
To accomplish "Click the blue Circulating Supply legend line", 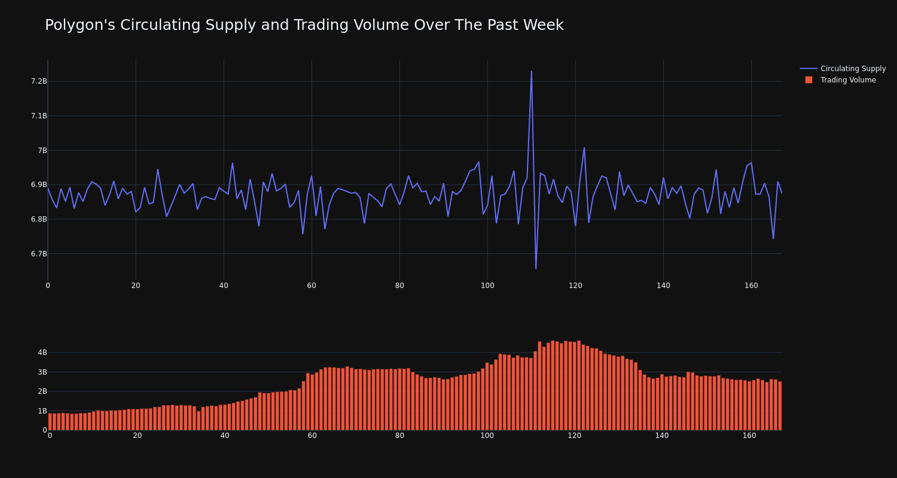I will pos(808,69).
